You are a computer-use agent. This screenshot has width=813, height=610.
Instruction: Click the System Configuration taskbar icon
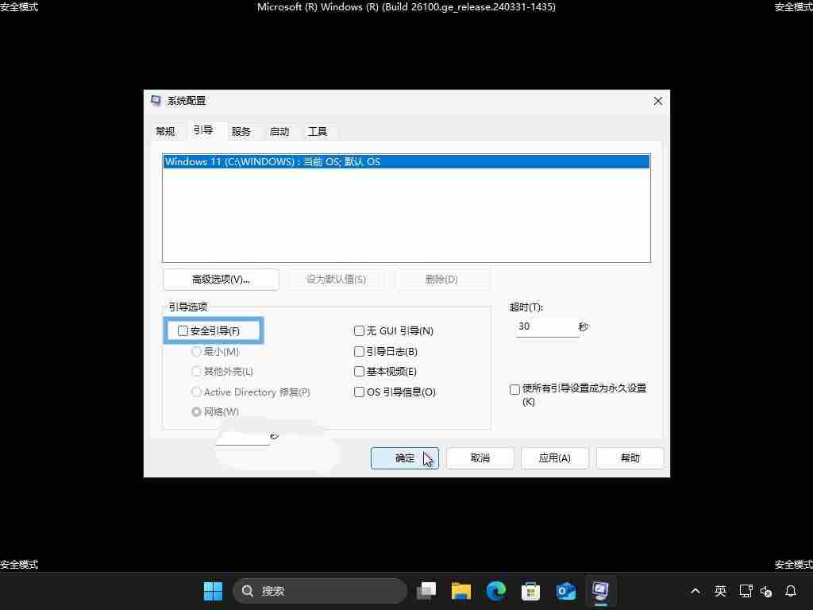coord(599,591)
